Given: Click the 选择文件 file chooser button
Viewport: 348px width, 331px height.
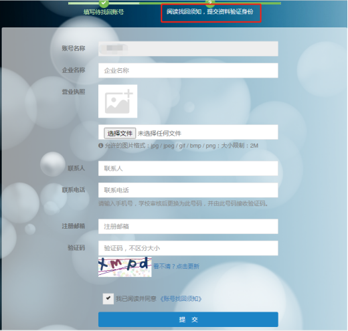Looking at the screenshot, I should point(120,133).
